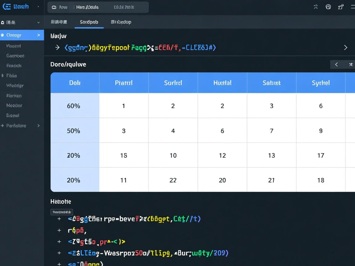Click the pin icon above the table's right edge

(351, 64)
